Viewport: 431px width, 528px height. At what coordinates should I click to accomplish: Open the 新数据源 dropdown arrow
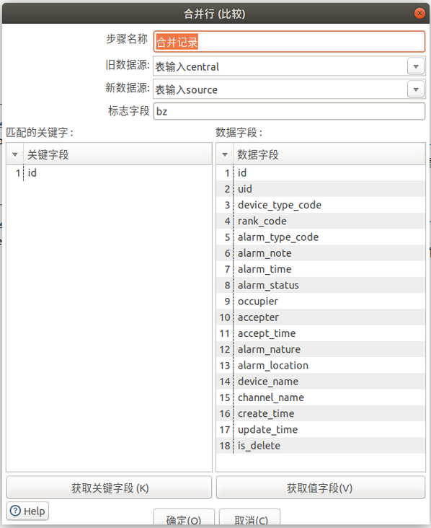(x=416, y=89)
